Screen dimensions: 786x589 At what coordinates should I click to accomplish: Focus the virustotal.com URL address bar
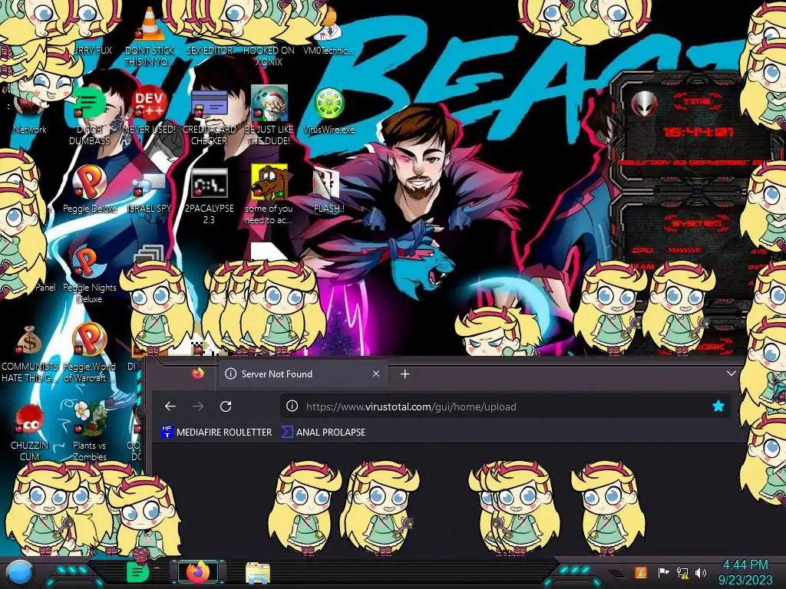point(505,406)
